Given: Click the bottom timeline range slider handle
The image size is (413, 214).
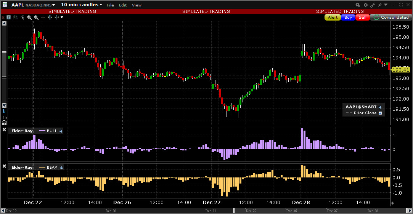Looking at the screenshot, I should 234,211.
